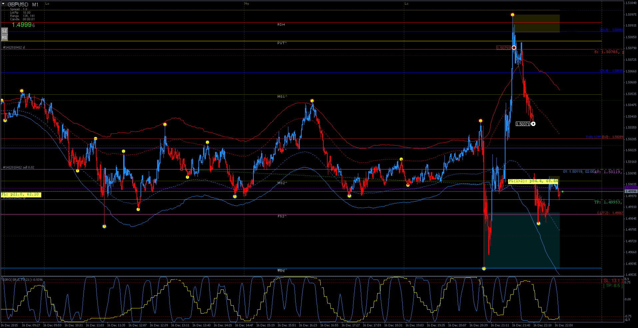This screenshot has height=328, width=638.
Task: Select the 1.50793 price label
Action: point(503,48)
